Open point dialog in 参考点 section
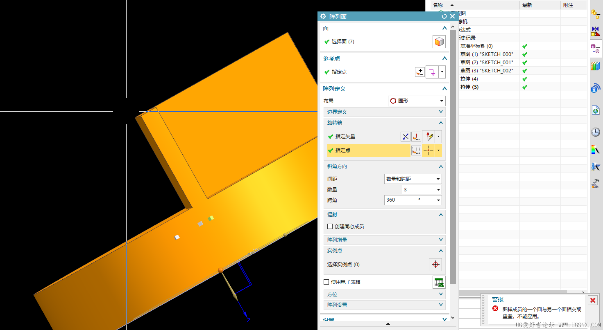603x330 pixels. [420, 72]
